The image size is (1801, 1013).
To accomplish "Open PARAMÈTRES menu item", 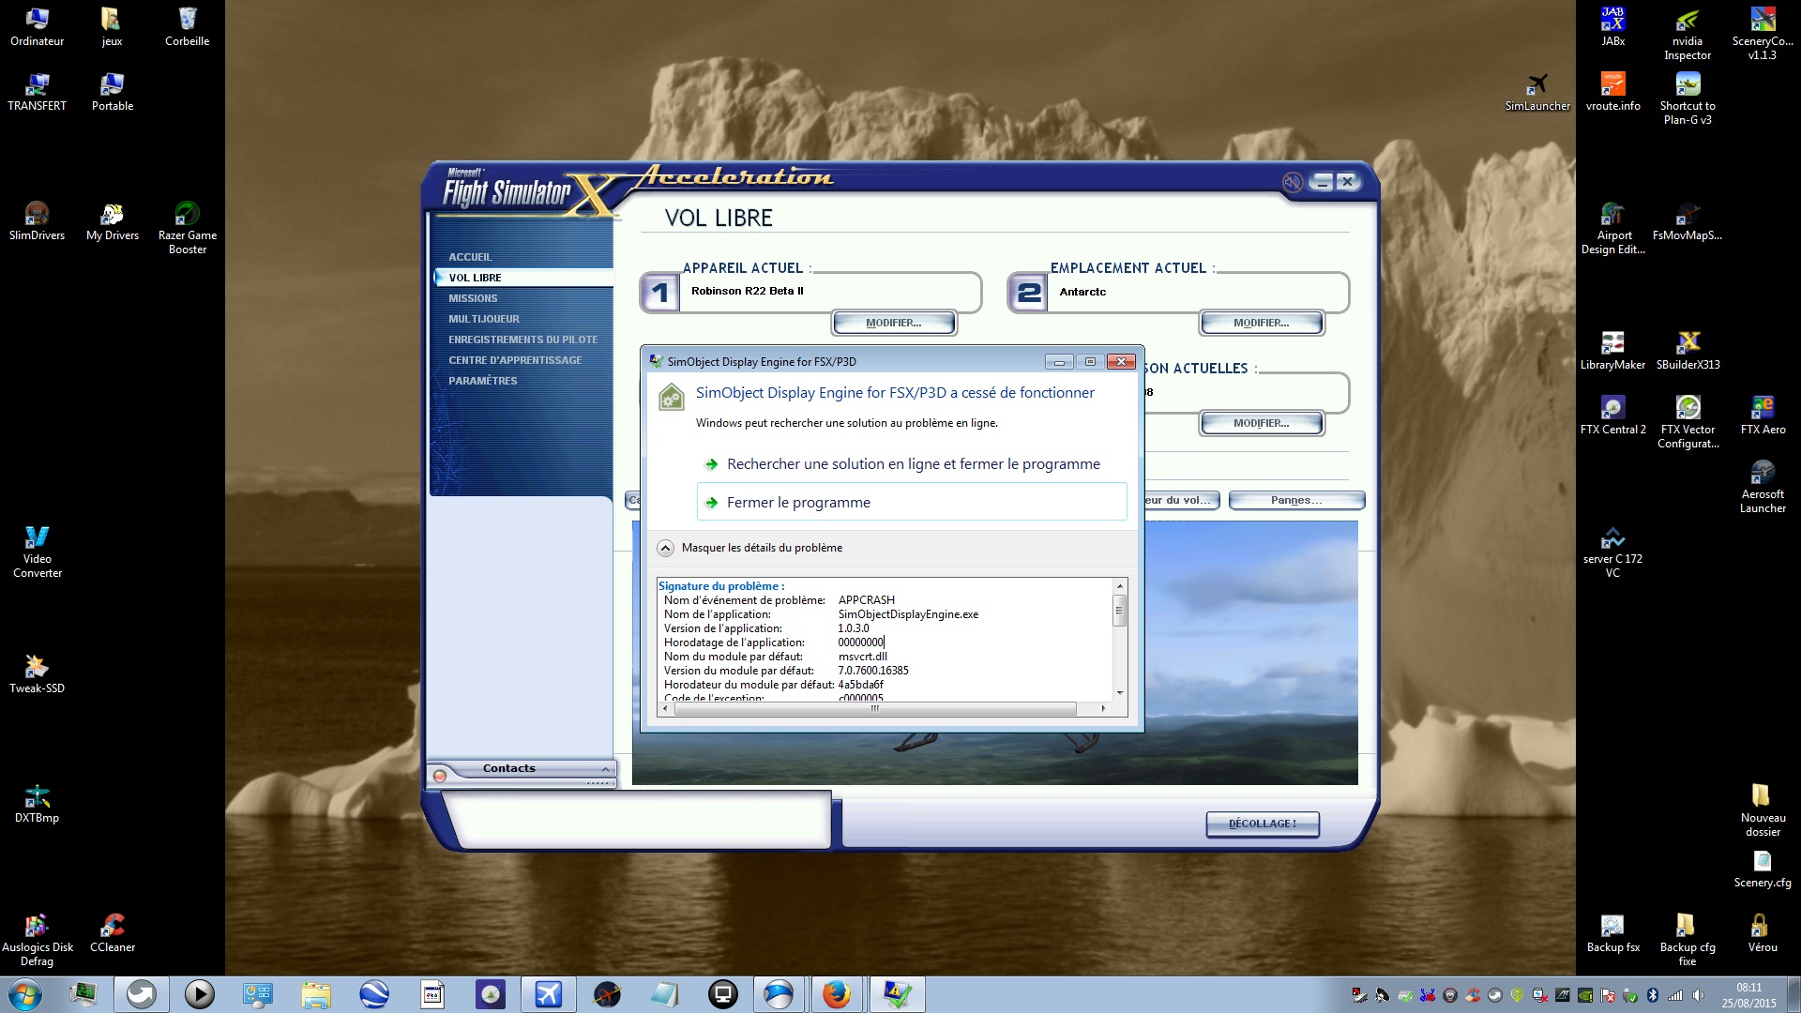I will click(x=482, y=381).
